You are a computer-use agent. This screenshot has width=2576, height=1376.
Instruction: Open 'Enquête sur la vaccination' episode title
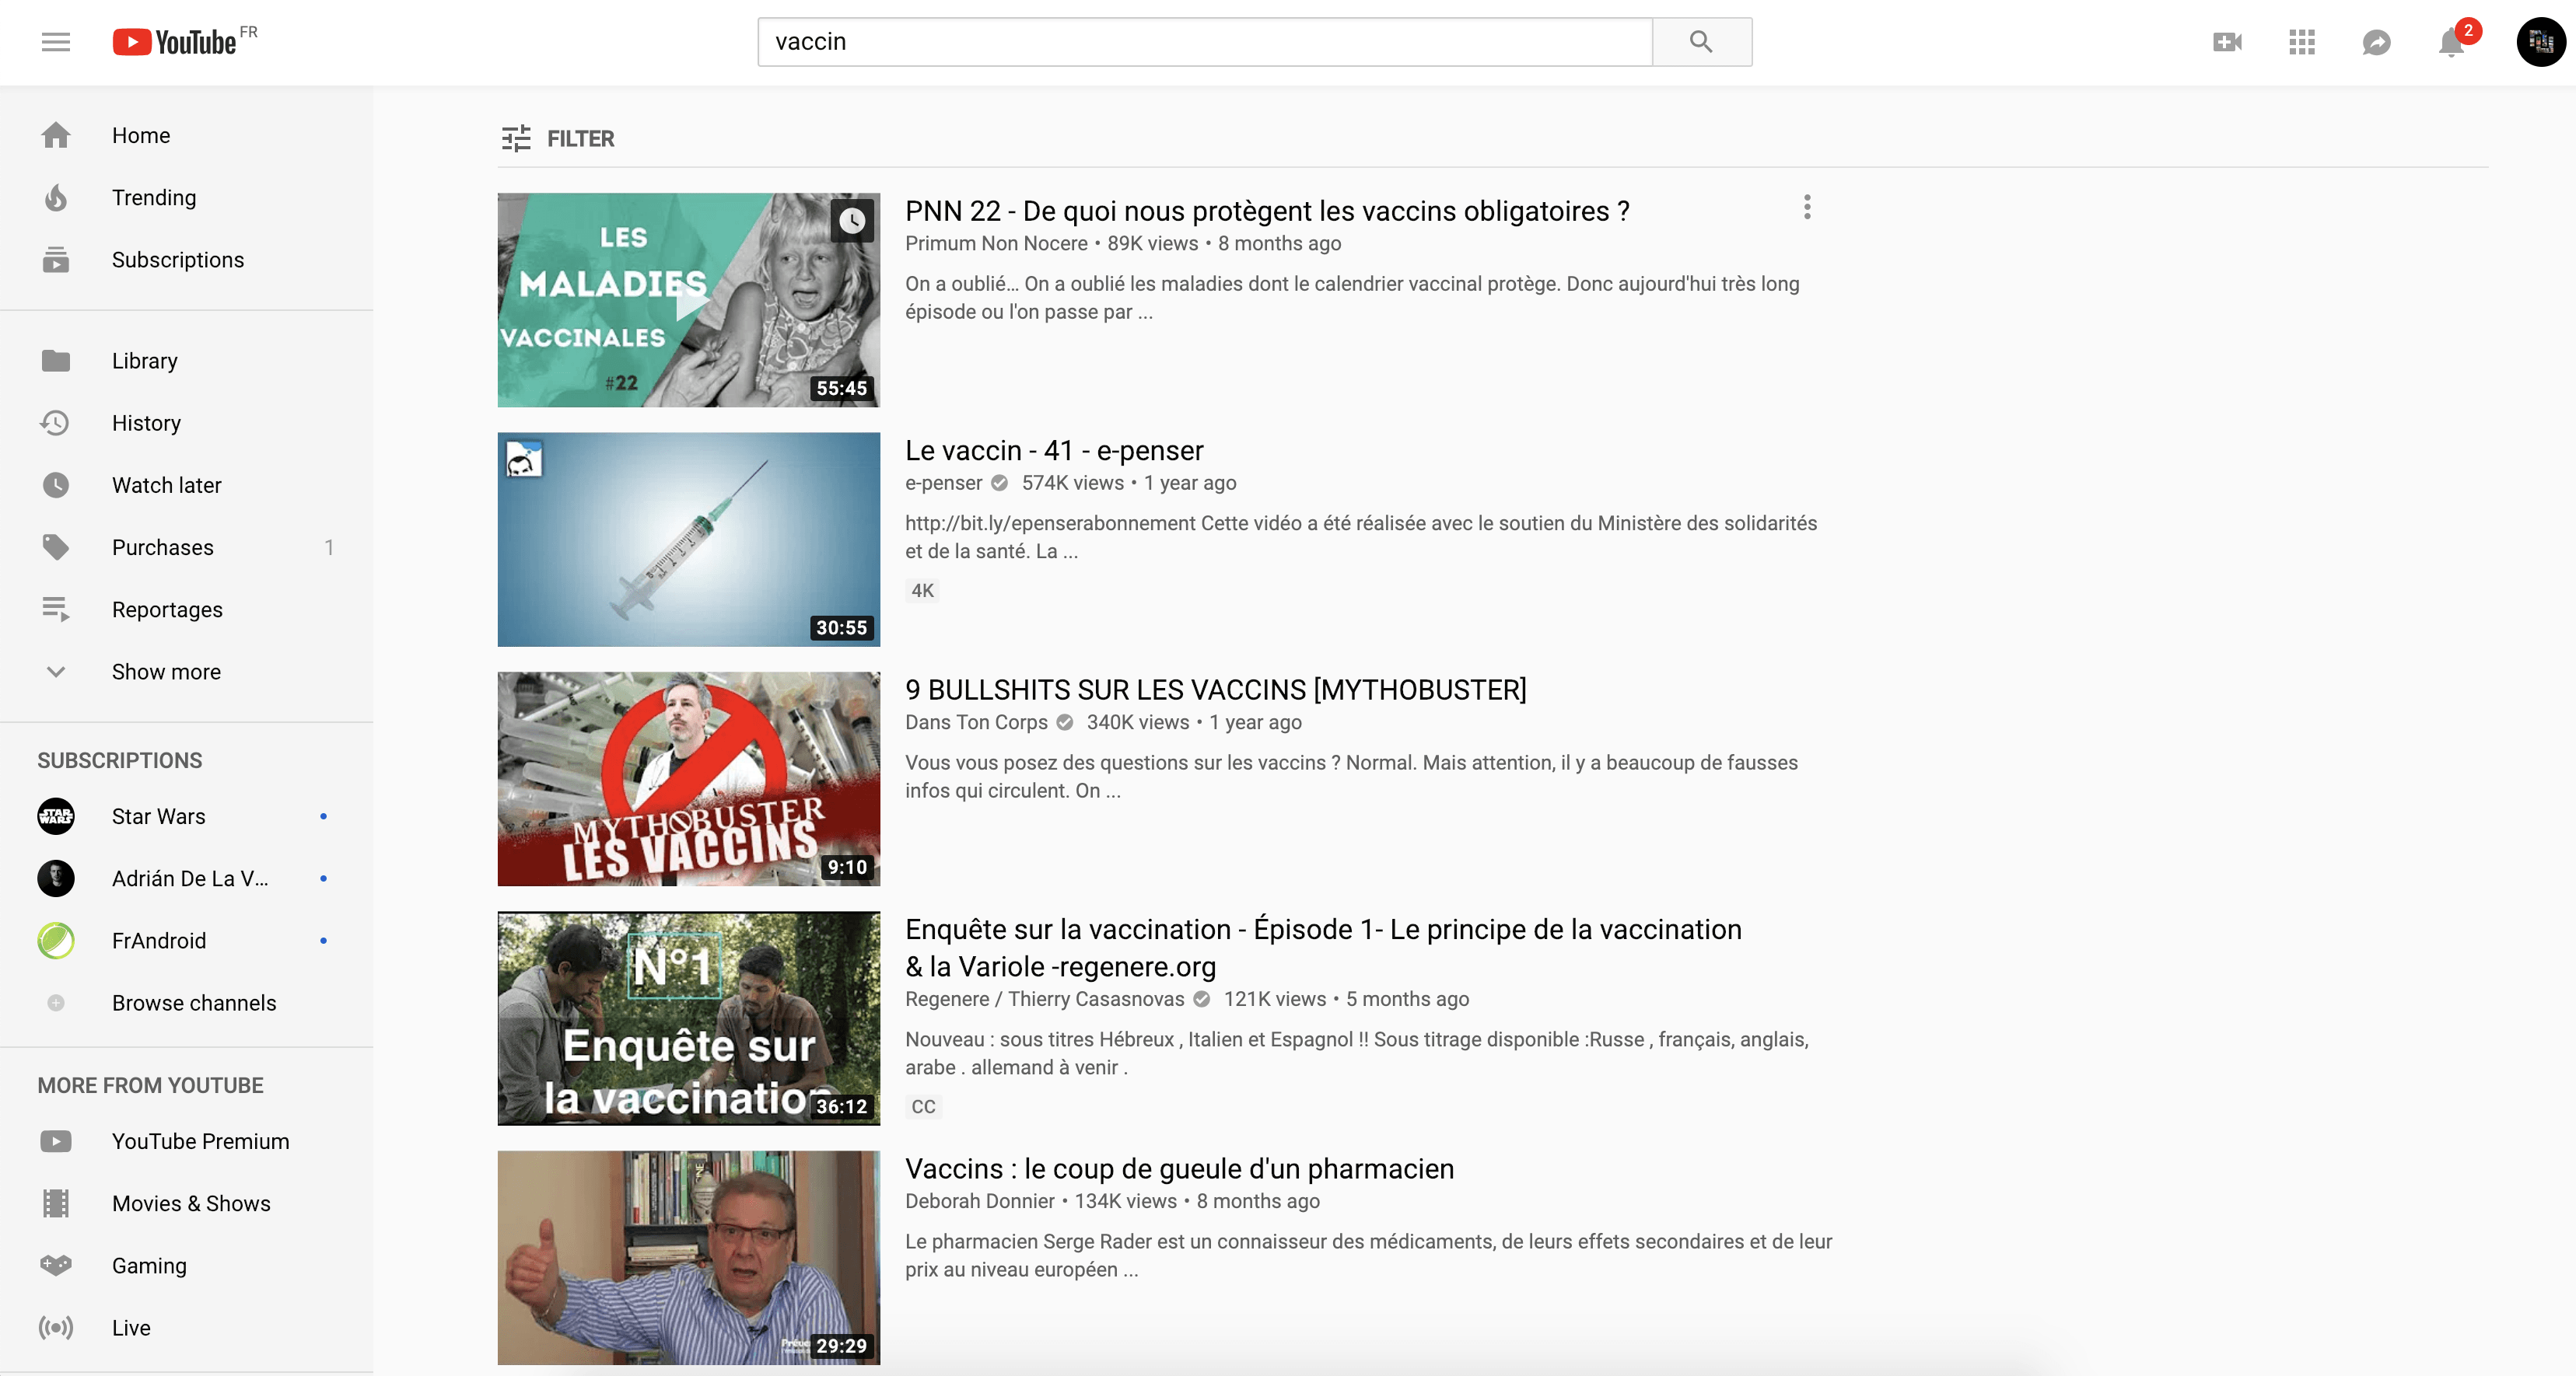coord(1323,948)
